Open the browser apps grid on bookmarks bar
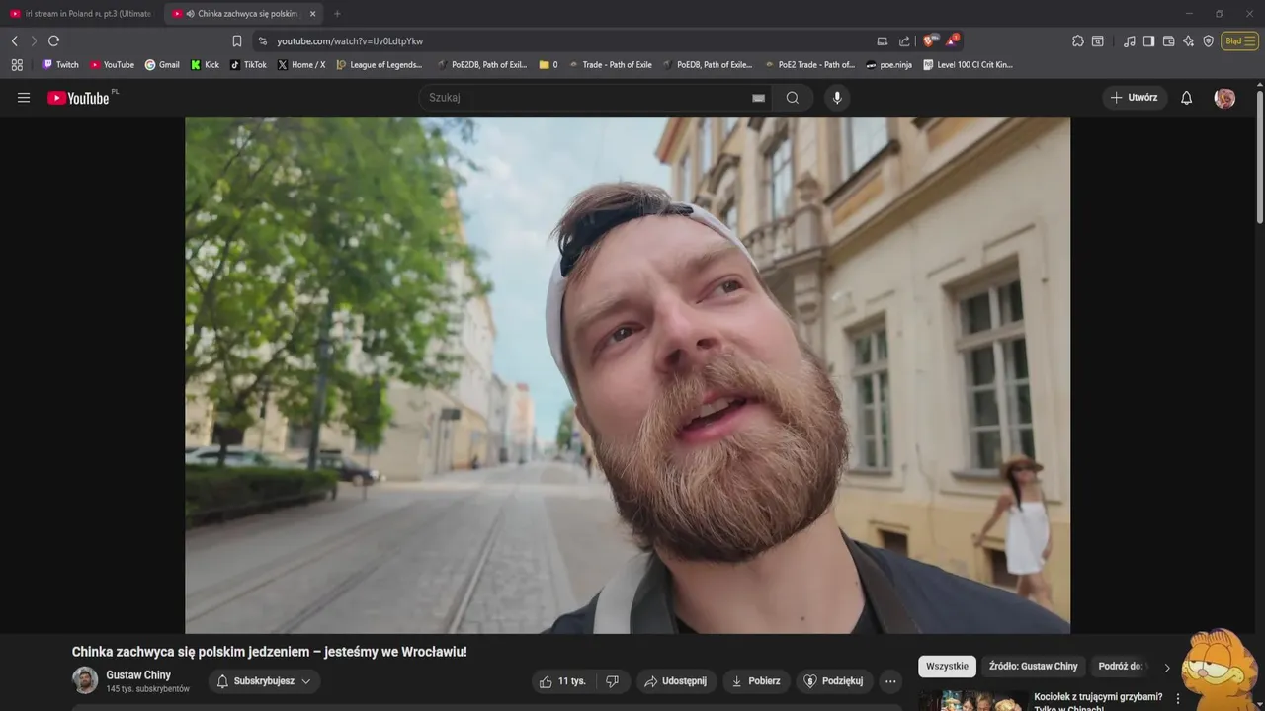 coord(17,65)
